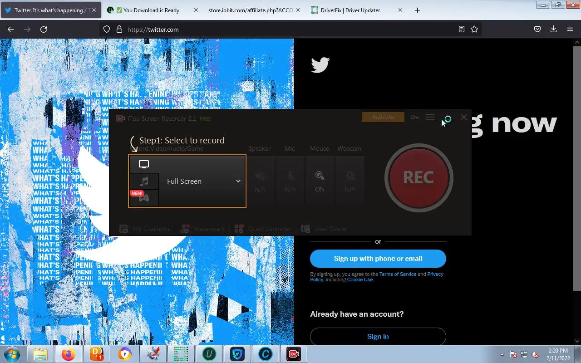Screen dimensions: 581x363
Task: Focus the twitter.com address bar
Action: (x=290, y=29)
